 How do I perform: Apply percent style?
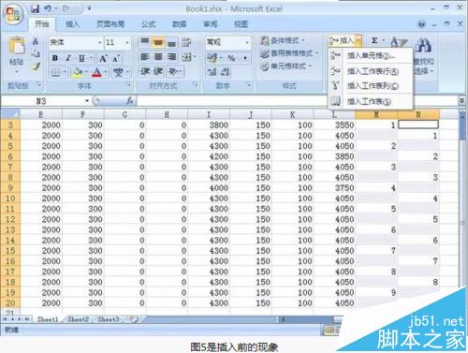click(x=231, y=58)
